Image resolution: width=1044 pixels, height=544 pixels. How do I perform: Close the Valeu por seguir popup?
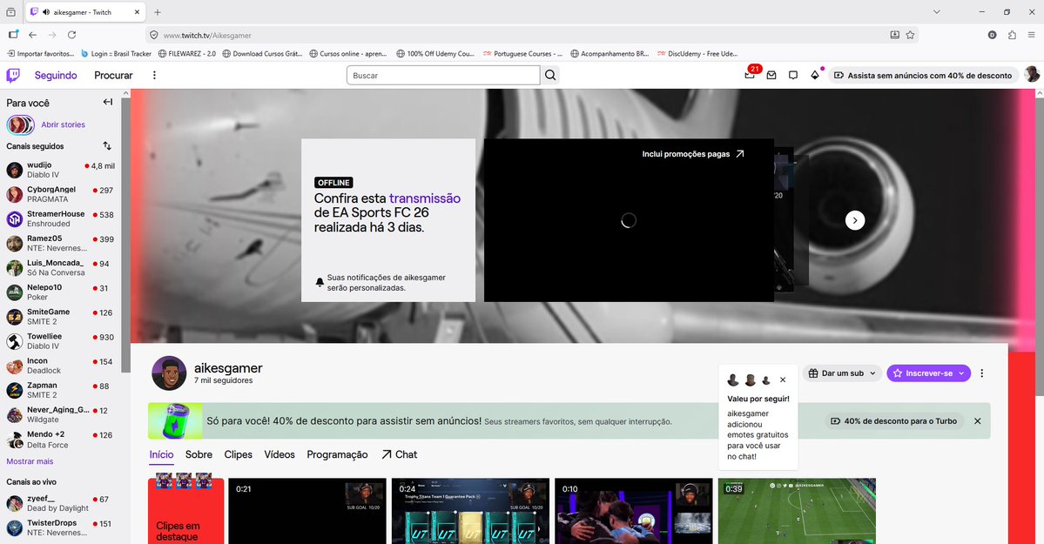tap(783, 379)
